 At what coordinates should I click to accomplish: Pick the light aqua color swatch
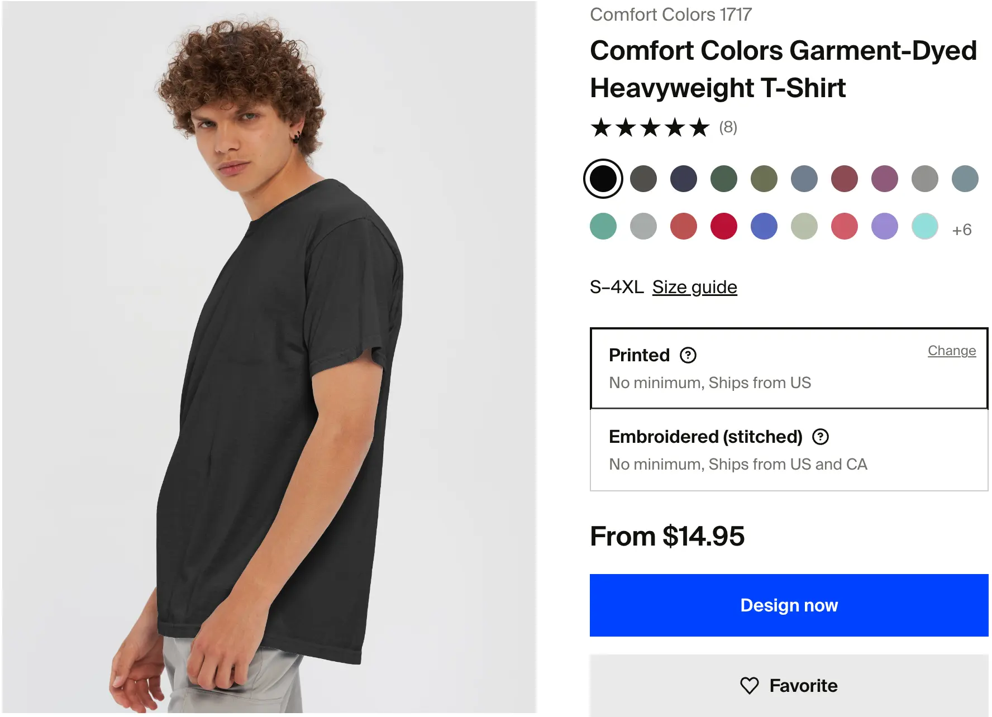tap(925, 226)
